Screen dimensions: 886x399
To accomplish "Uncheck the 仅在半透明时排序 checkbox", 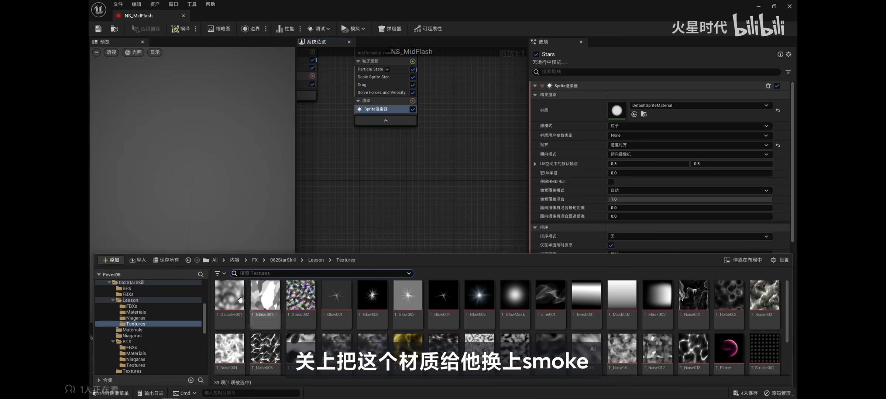I will coord(611,245).
